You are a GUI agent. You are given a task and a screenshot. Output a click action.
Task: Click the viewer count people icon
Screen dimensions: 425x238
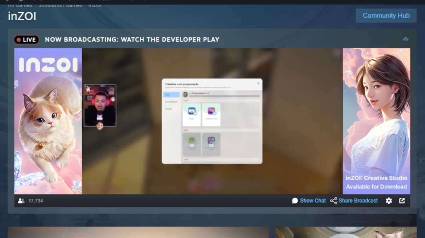tap(21, 201)
